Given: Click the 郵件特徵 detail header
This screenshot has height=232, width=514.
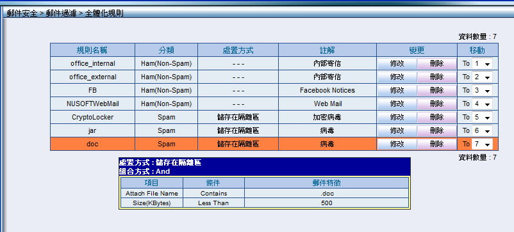Looking at the screenshot, I should click(326, 183).
